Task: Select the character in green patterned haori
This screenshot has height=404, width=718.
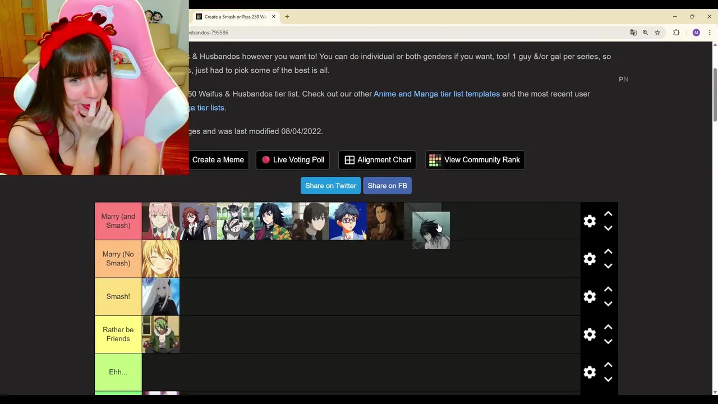Action: coord(273,221)
